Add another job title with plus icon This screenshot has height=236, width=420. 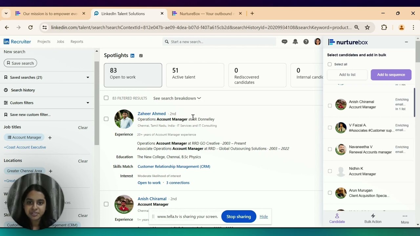pyautogui.click(x=50, y=138)
